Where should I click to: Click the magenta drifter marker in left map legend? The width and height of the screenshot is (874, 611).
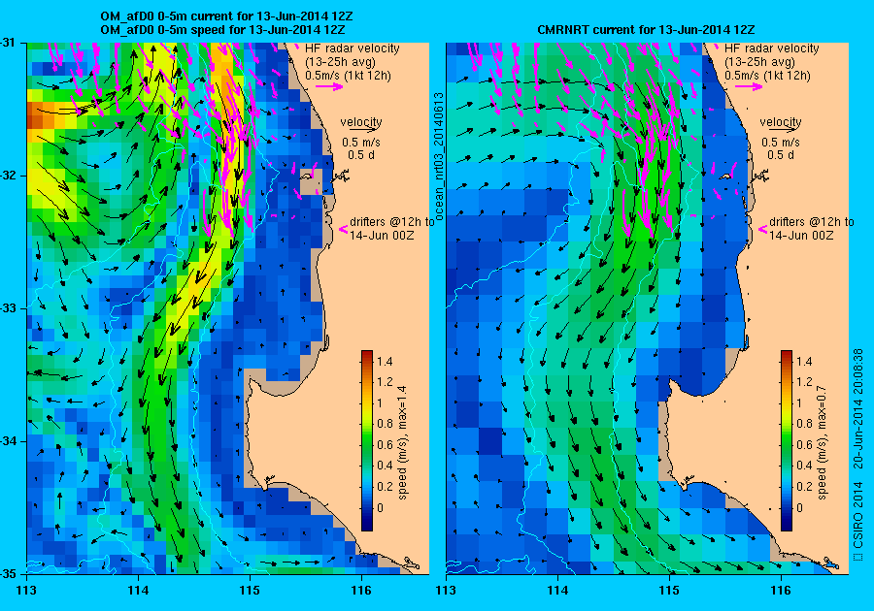[x=344, y=229]
